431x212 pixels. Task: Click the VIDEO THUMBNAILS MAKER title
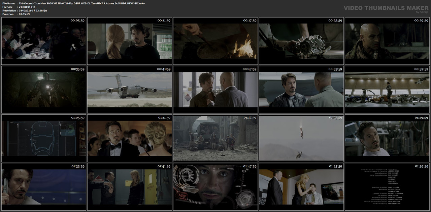pos(386,8)
